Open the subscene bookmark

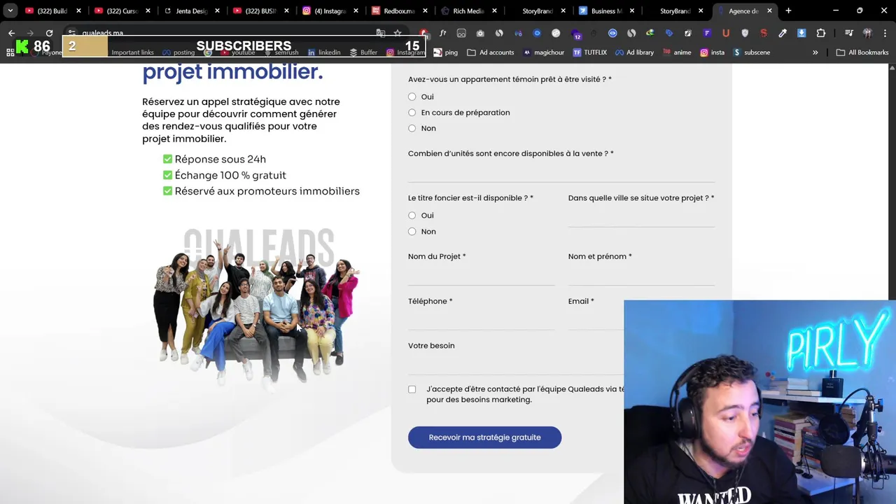tap(751, 52)
